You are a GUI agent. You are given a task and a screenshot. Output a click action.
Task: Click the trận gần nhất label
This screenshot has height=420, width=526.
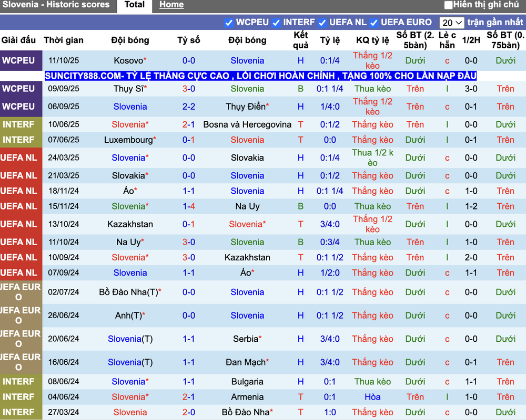[x=495, y=23]
